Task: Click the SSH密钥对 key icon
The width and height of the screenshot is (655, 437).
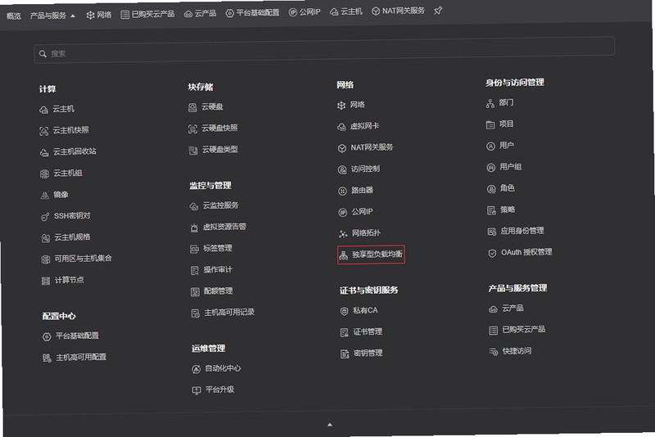Action: (x=45, y=217)
